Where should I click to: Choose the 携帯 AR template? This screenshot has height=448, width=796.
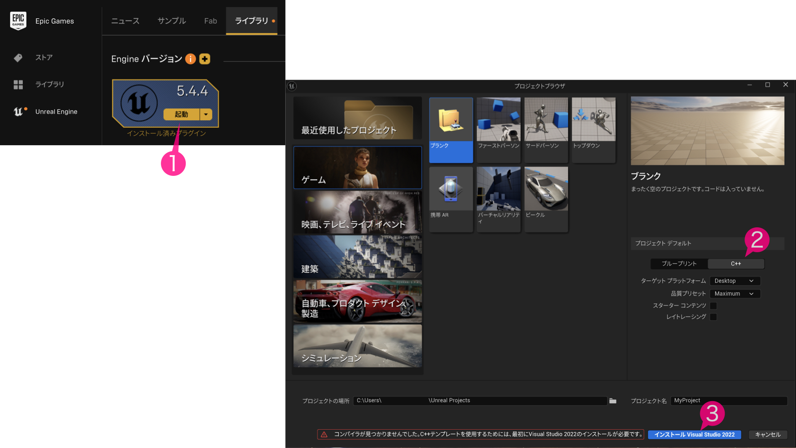(x=451, y=199)
